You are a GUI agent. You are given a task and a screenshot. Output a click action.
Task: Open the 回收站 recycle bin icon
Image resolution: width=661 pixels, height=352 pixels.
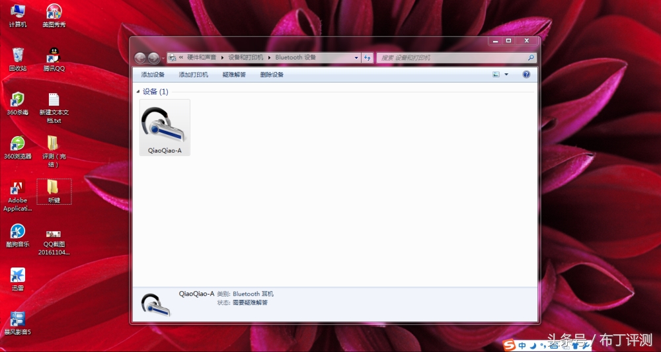pos(18,59)
